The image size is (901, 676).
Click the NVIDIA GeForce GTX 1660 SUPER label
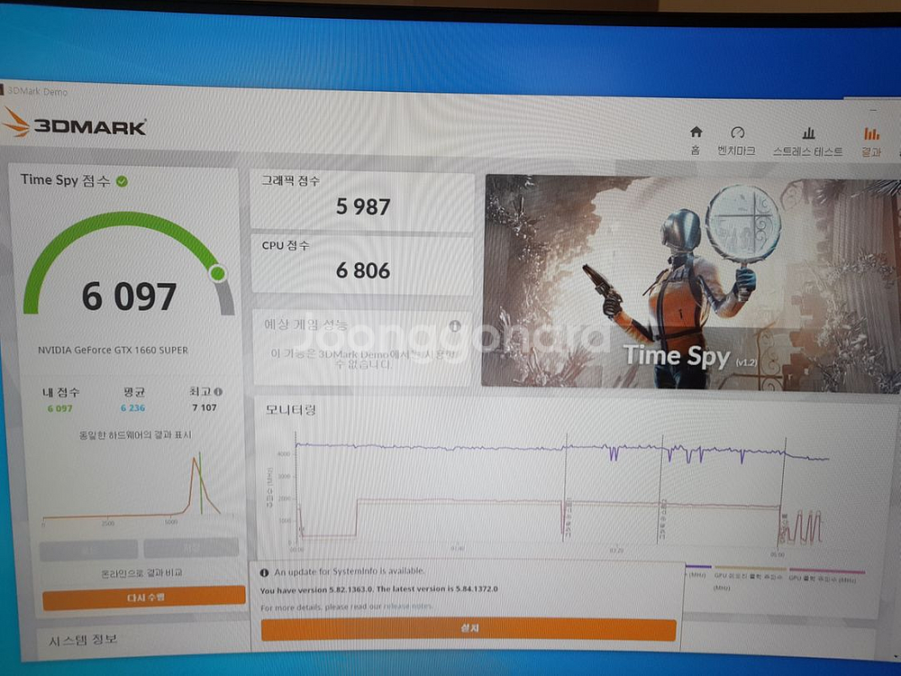coord(114,350)
